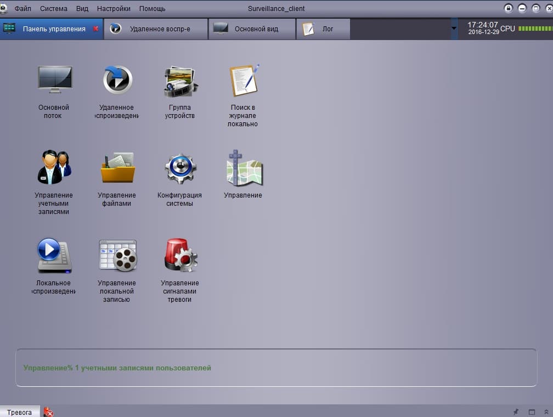553x417 pixels.
Task: Open Управление локальной записью calendar icon
Action: click(x=117, y=256)
